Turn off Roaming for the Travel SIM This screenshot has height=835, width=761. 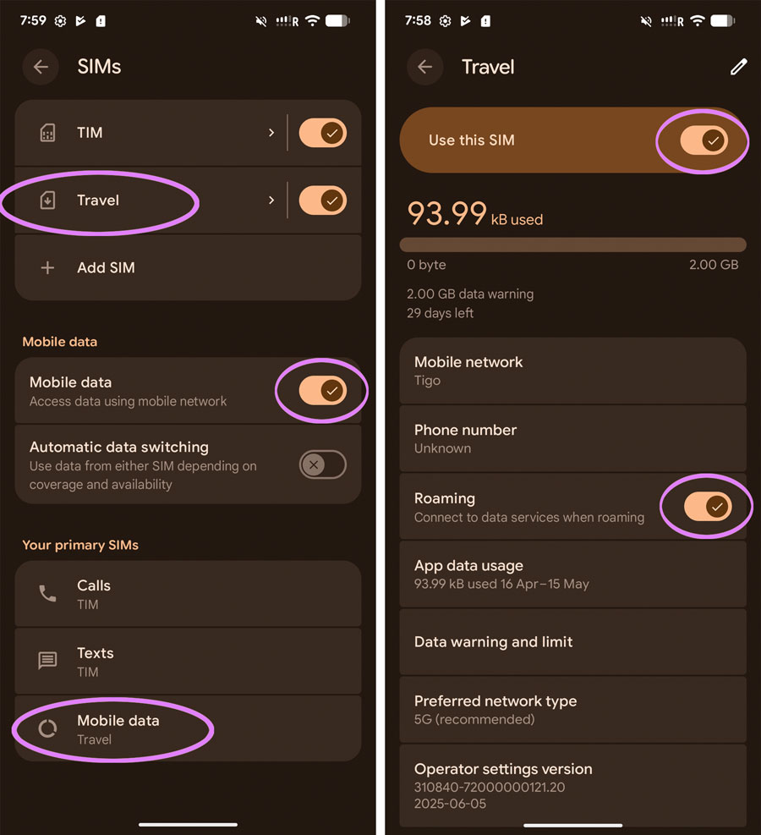click(x=707, y=507)
